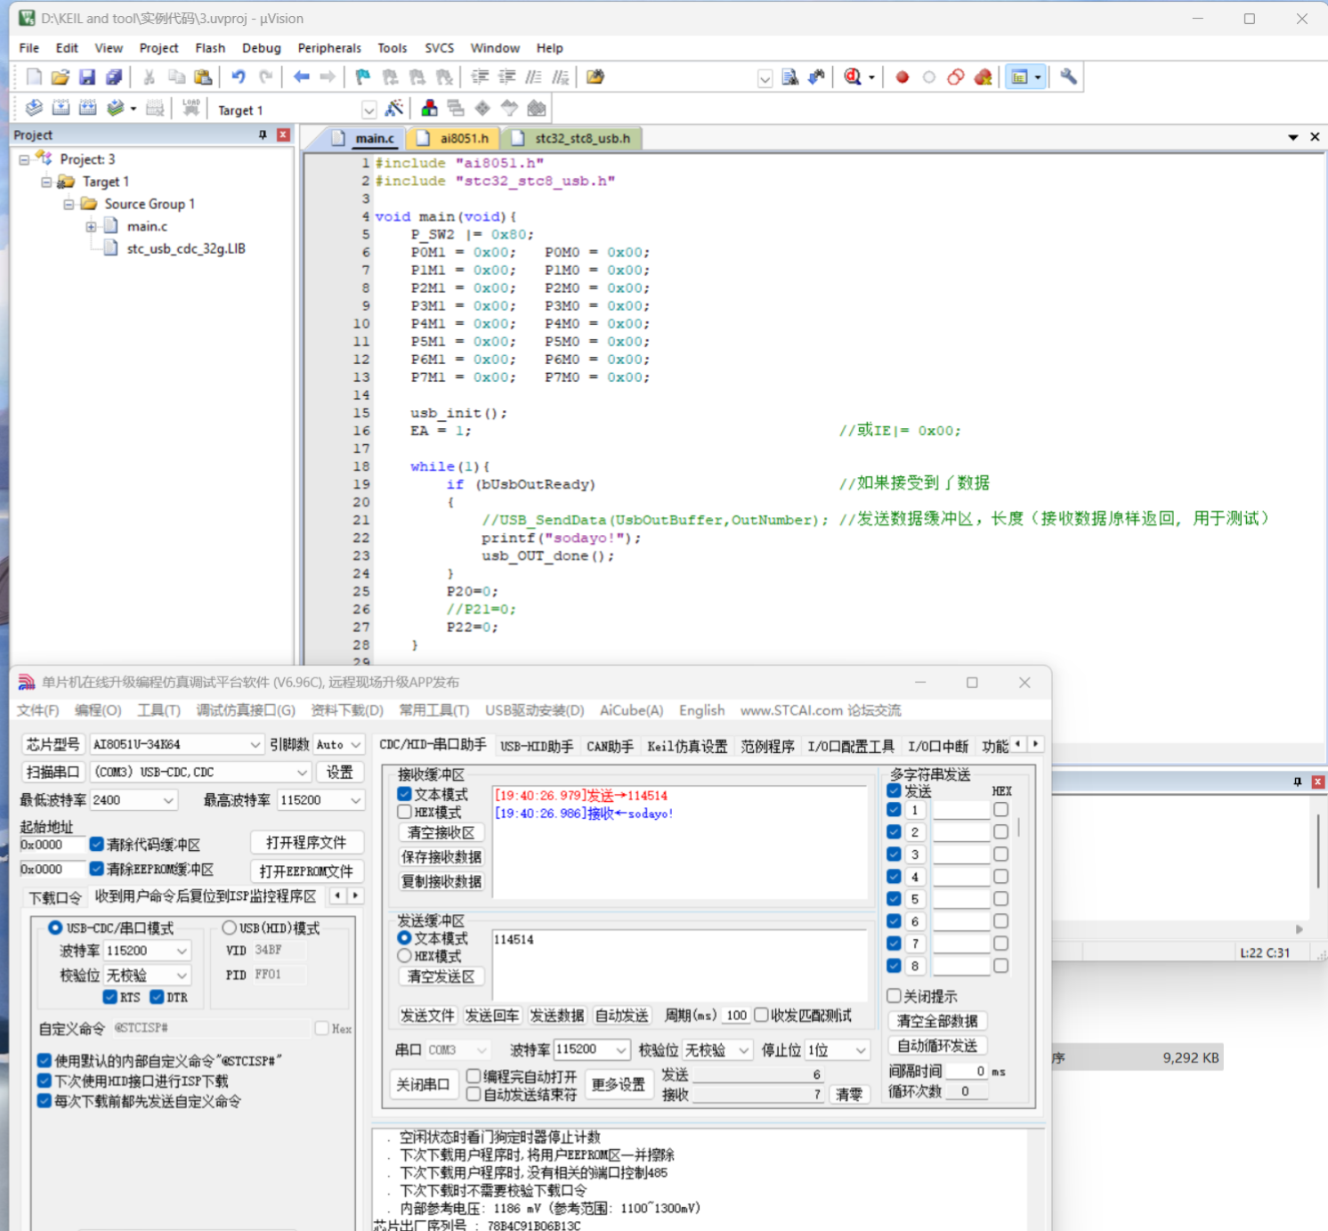Expand the 最高波特率 115200 dropdown
The height and width of the screenshot is (1231, 1328).
(x=355, y=800)
